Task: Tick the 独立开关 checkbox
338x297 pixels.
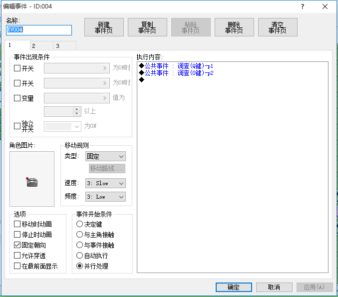Action: (x=17, y=126)
